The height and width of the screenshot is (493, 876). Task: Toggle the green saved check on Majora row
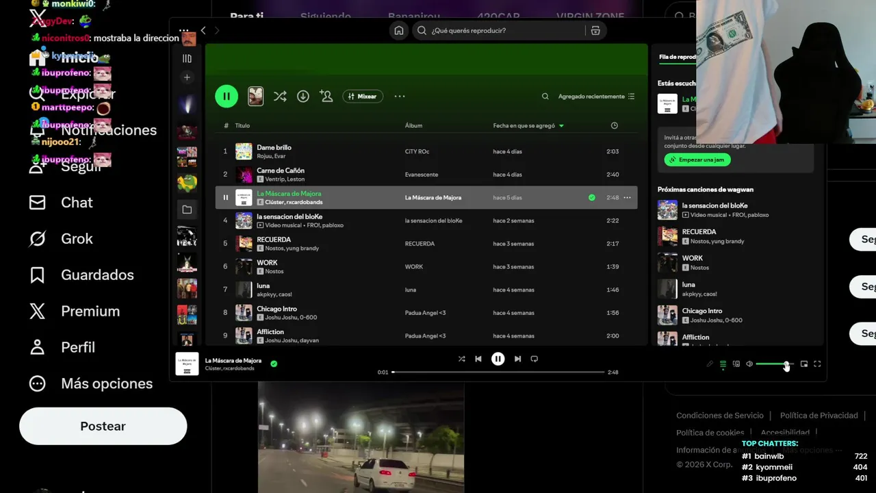point(591,197)
